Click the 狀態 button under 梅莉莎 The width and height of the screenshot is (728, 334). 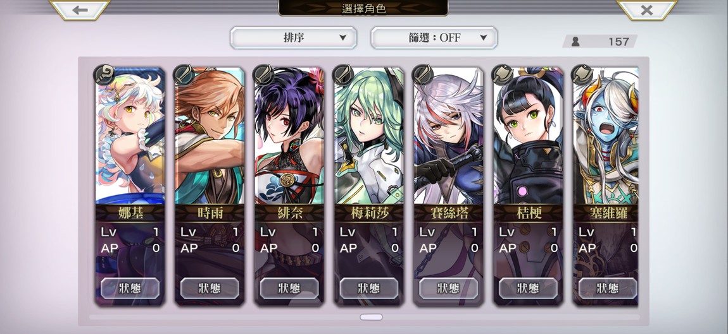(x=368, y=288)
